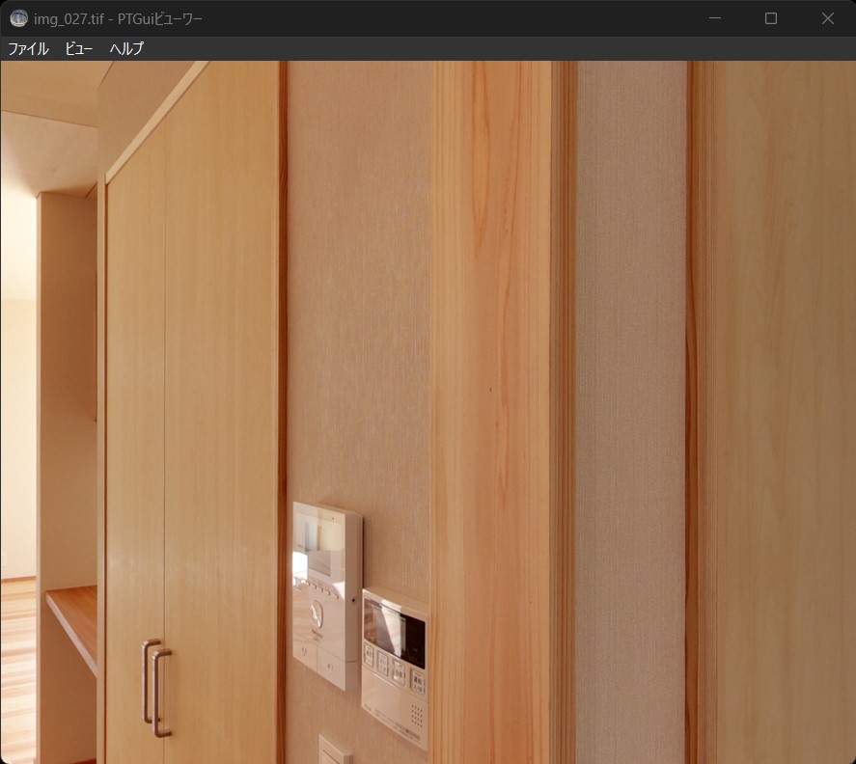The image size is (856, 764).
Task: Click the white intercom monitor panel in panorama
Action: click(x=327, y=593)
